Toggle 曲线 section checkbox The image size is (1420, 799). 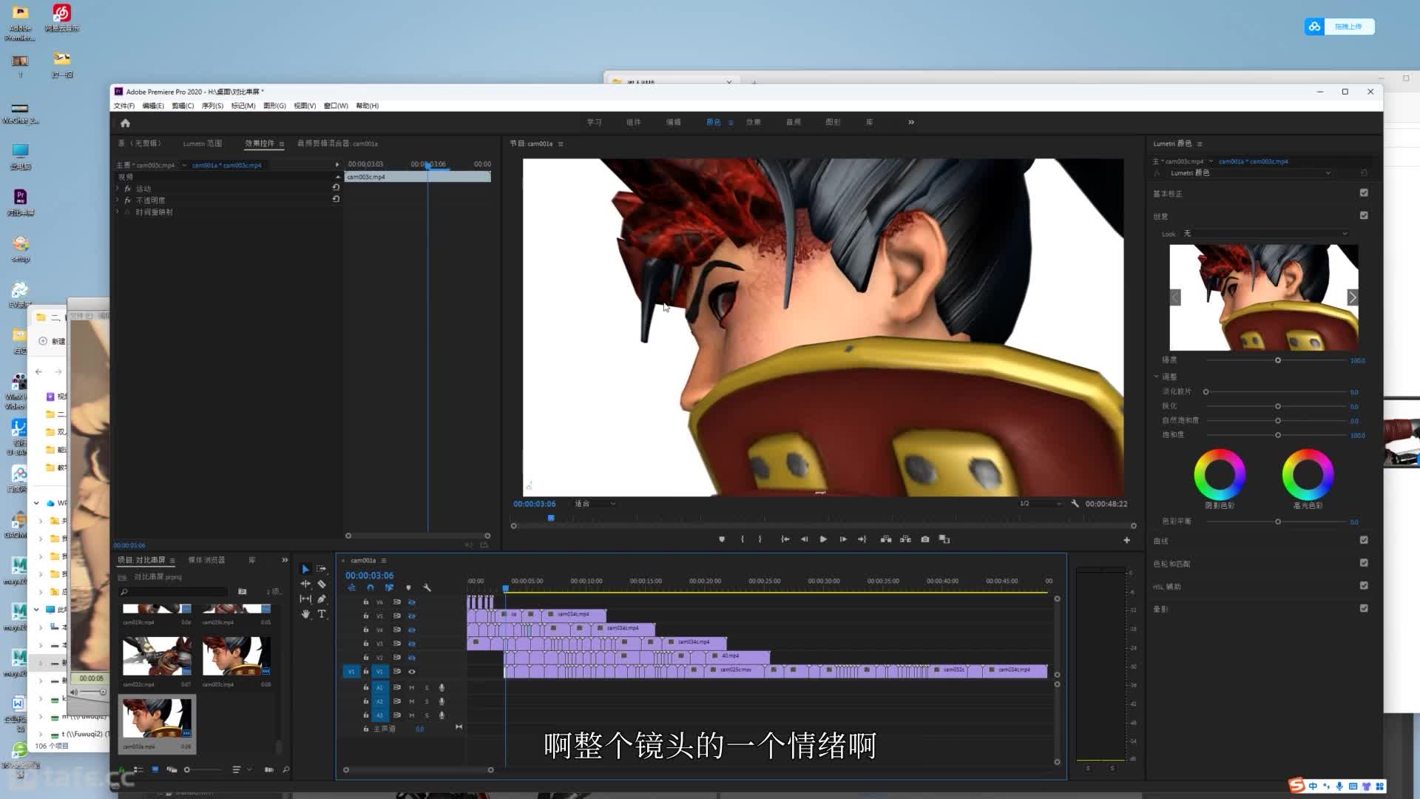coord(1364,540)
